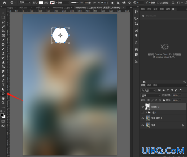187x157 pixels.
Task: Switch to the webp.webp (7).jpg tab
Action: click(x=61, y=8)
